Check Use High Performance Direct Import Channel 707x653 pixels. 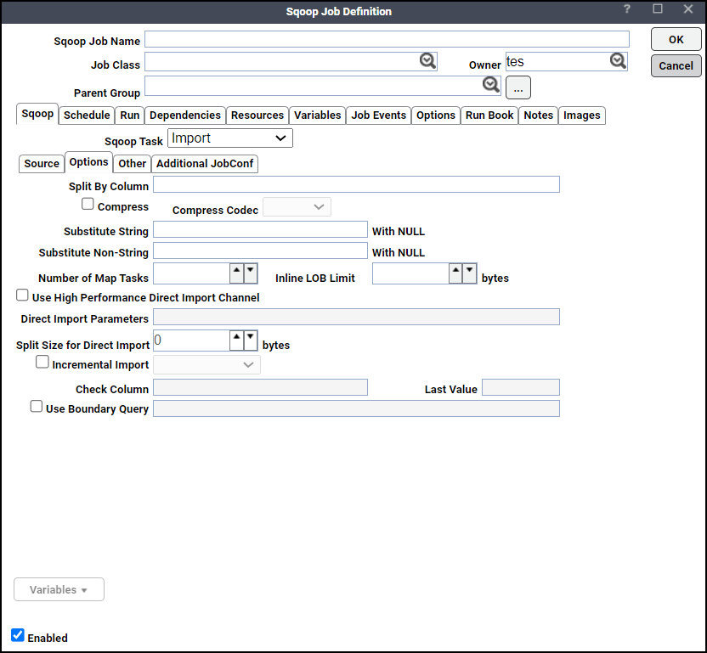click(22, 296)
